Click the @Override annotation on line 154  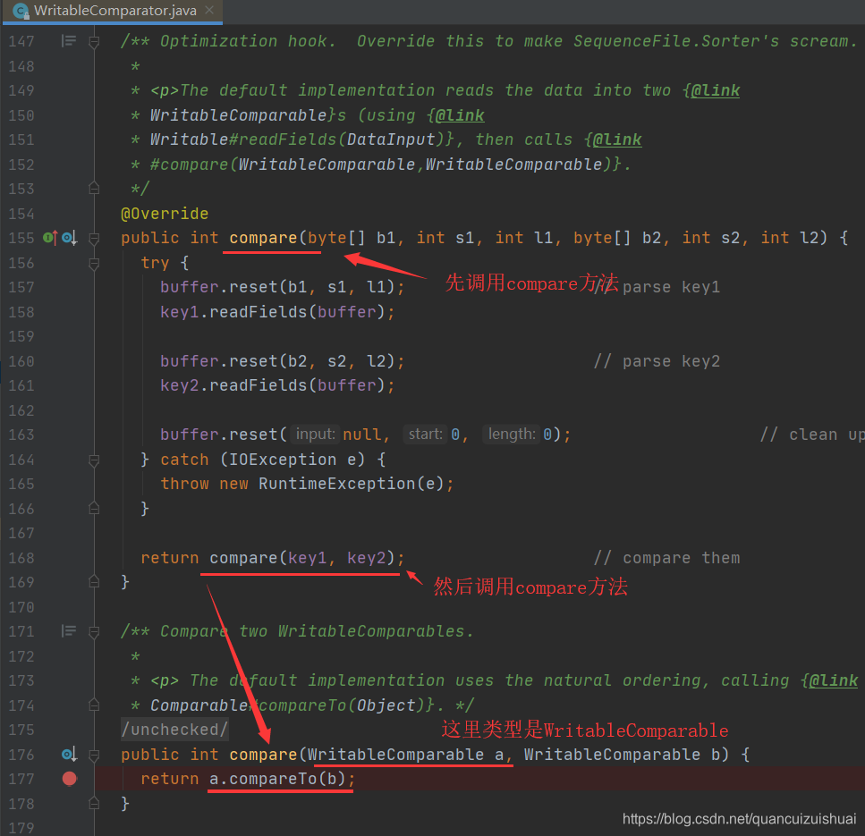point(165,214)
